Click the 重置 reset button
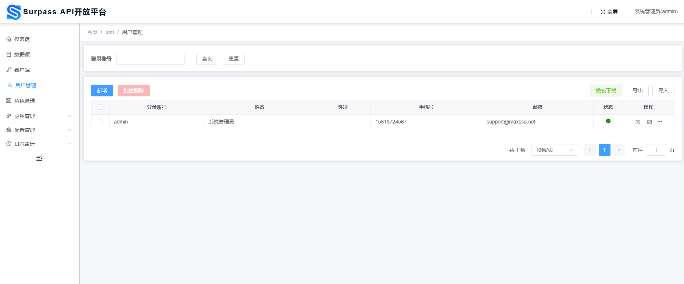This screenshot has width=684, height=284. click(x=234, y=59)
